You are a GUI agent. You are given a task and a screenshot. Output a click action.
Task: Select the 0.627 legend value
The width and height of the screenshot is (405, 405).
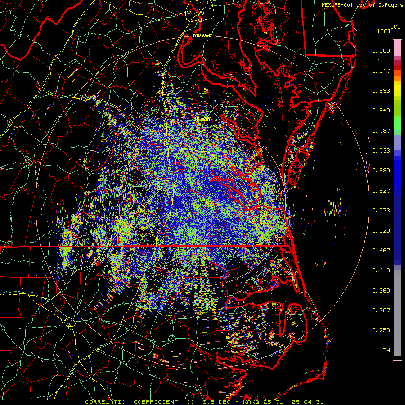coord(381,191)
